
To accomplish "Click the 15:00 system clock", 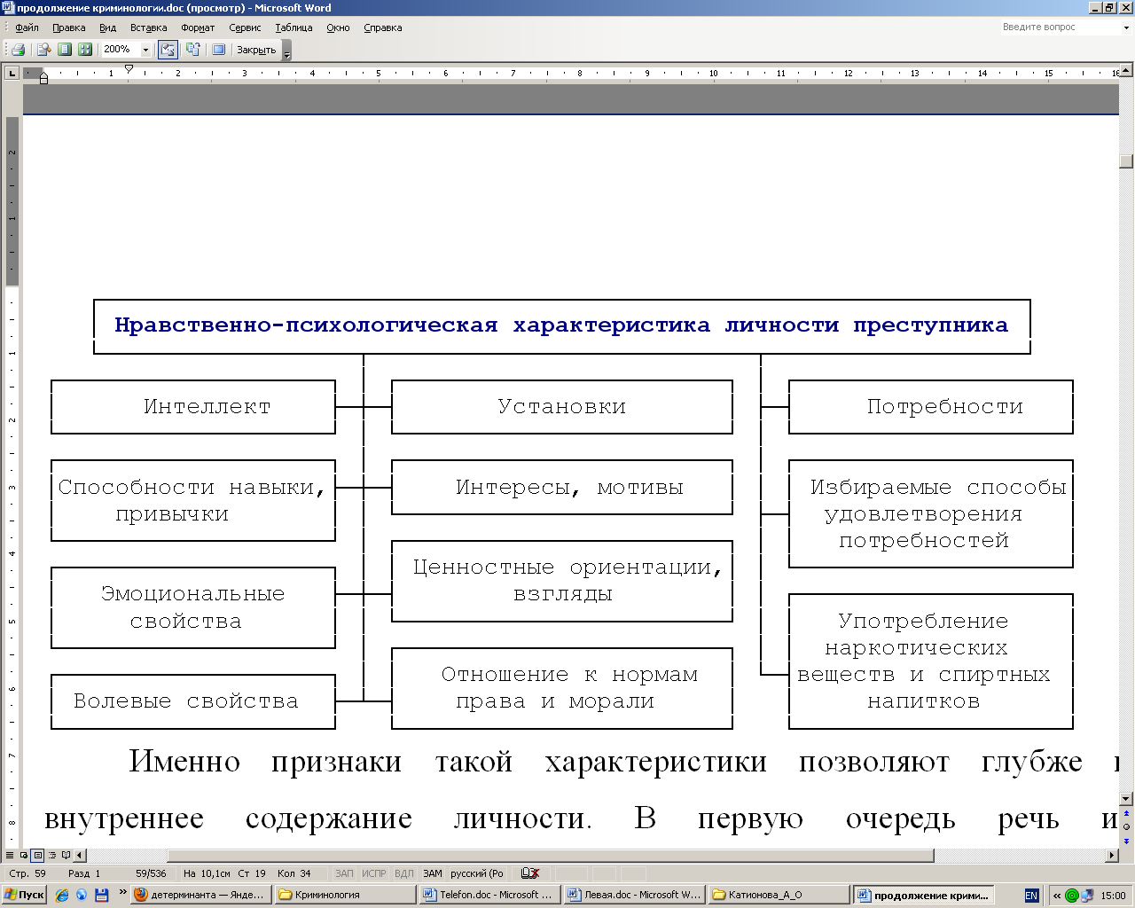I will tap(1114, 896).
